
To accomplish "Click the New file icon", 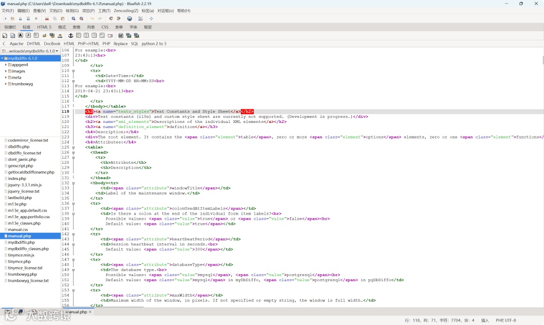I will coord(5,19).
